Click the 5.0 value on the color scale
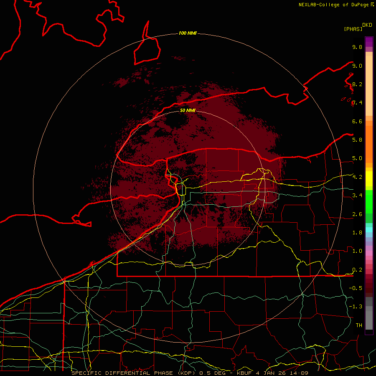This screenshot has height=376, width=376. pos(357,158)
